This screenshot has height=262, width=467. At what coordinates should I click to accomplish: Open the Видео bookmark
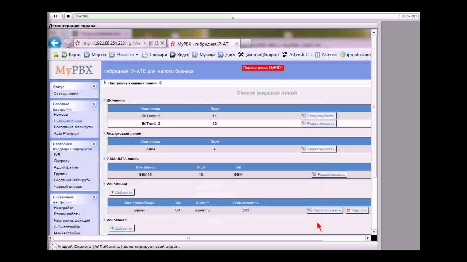180,55
